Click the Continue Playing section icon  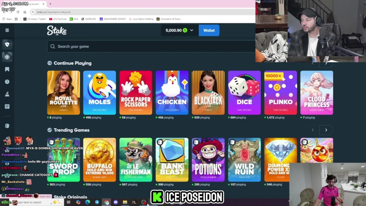coord(50,63)
